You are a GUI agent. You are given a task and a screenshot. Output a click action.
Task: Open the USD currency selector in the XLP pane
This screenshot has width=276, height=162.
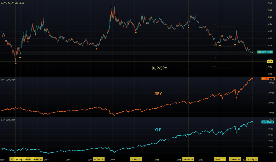pyautogui.click(x=271, y=120)
